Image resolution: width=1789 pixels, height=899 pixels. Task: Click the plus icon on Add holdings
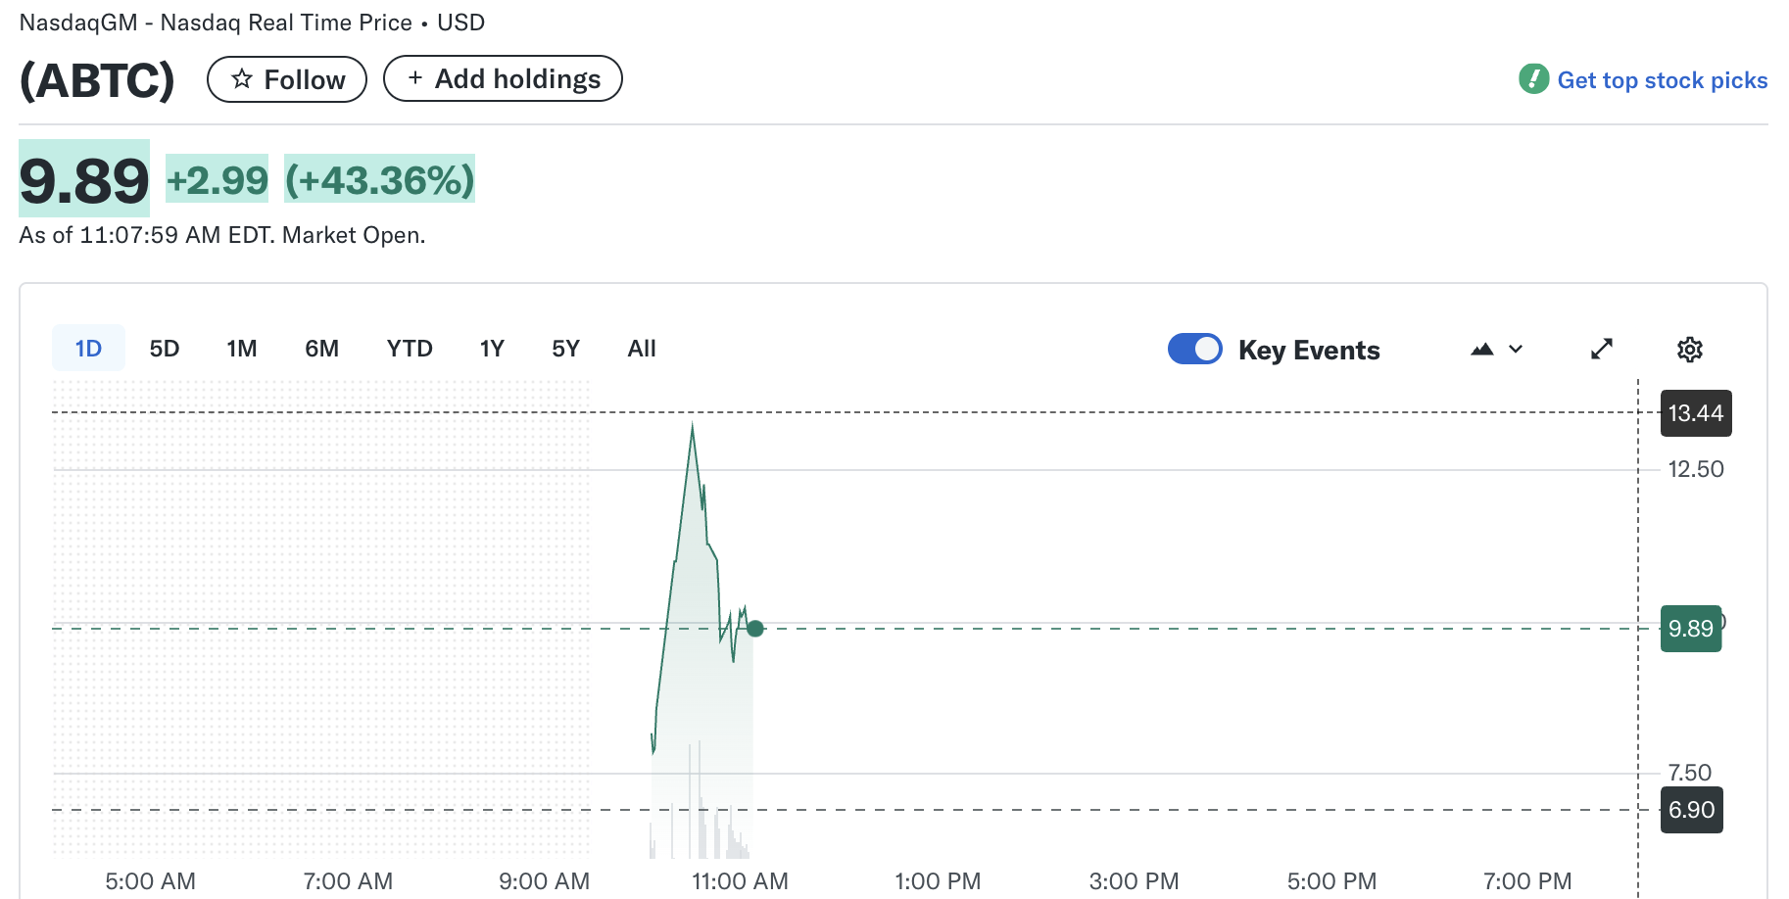click(x=414, y=77)
